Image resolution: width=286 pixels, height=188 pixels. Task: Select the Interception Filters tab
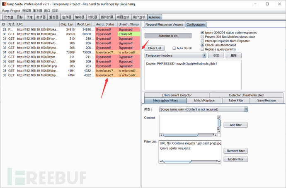[165, 100]
